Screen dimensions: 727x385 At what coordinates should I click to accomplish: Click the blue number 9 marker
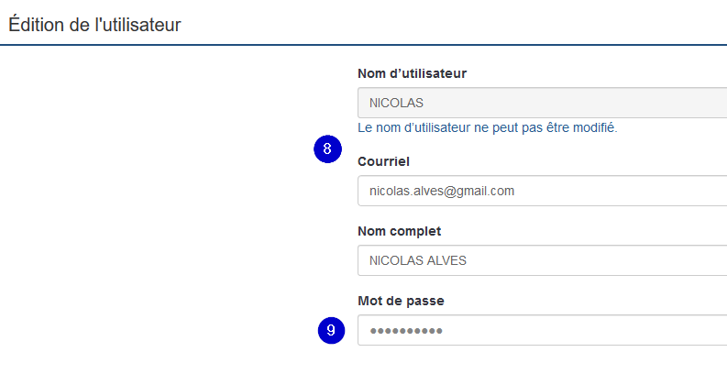coord(331,330)
